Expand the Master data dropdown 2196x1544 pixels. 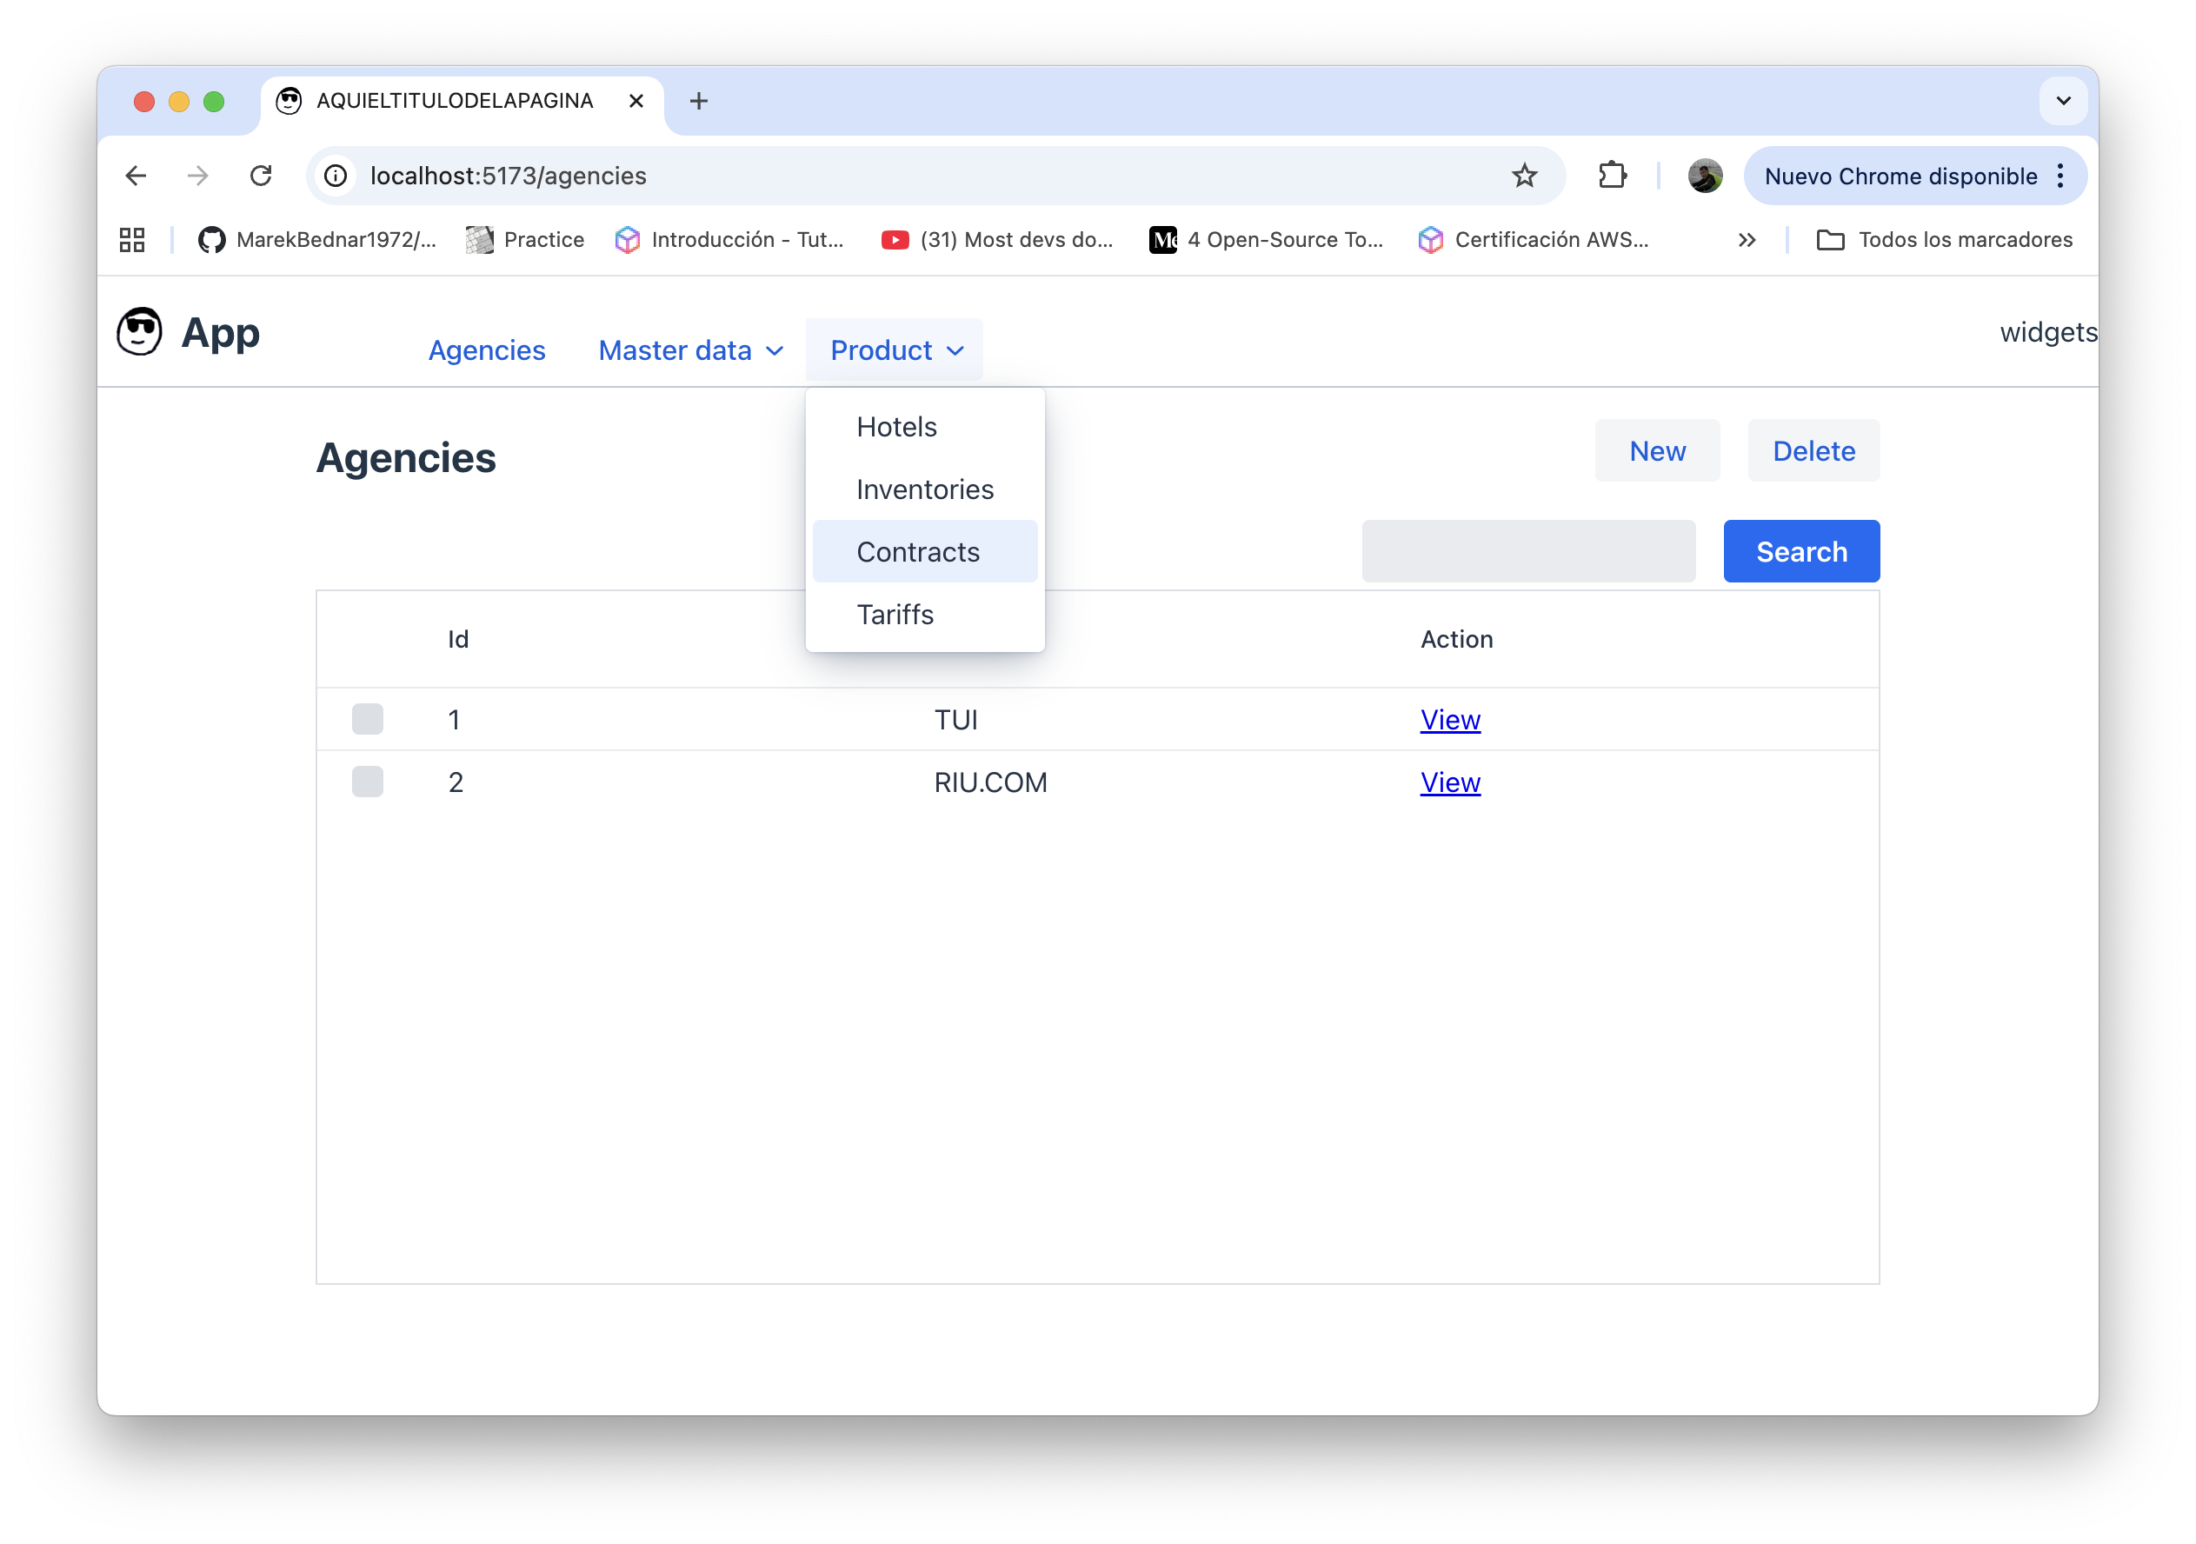(x=690, y=350)
